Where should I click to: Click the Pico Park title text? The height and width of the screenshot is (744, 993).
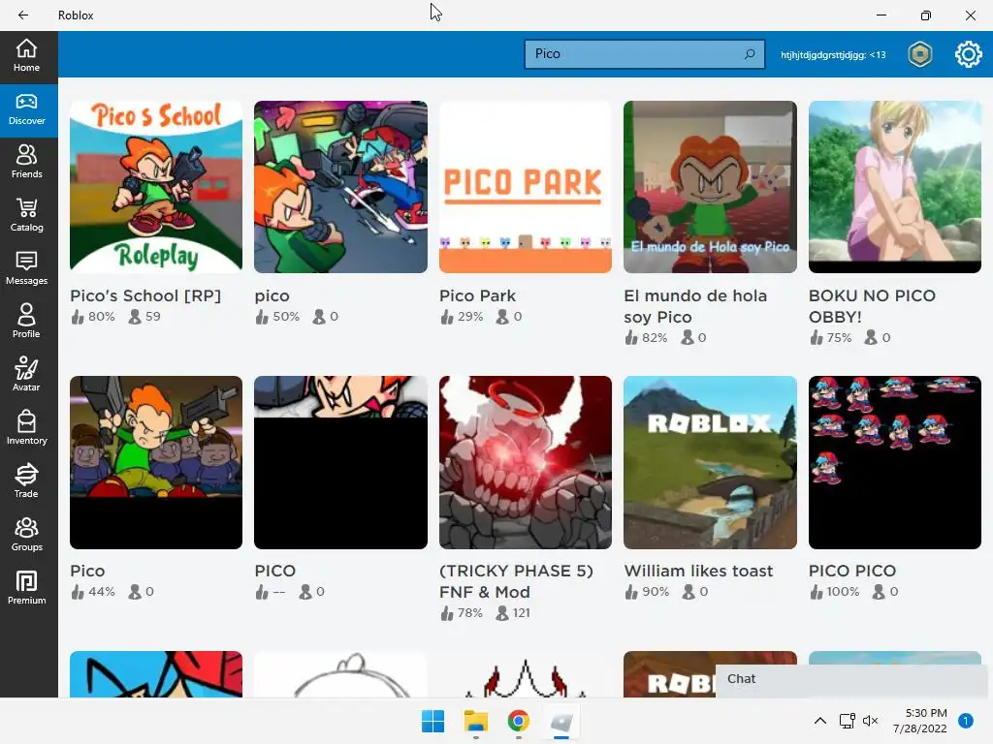click(477, 296)
